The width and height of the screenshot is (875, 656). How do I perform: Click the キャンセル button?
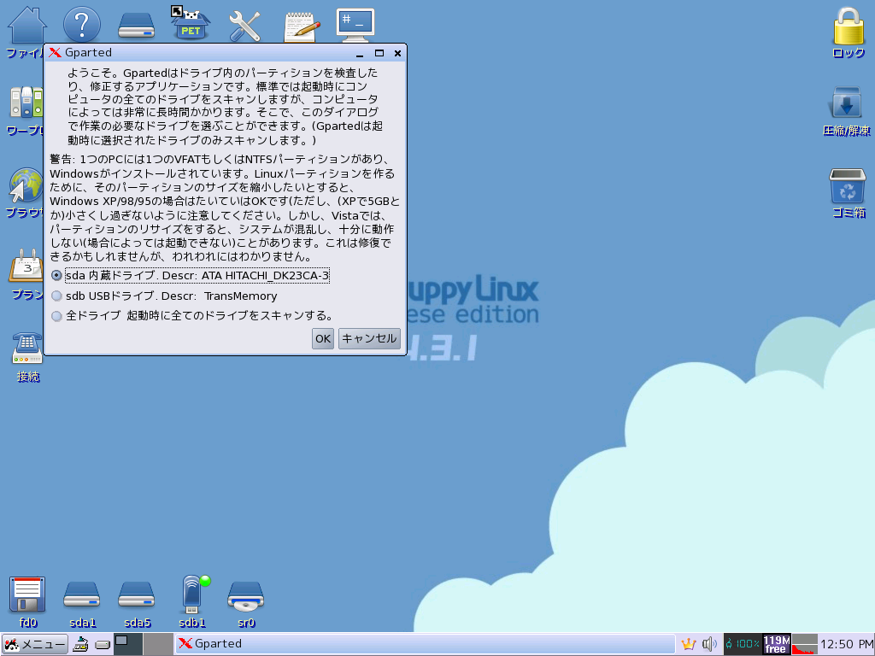pyautogui.click(x=369, y=338)
